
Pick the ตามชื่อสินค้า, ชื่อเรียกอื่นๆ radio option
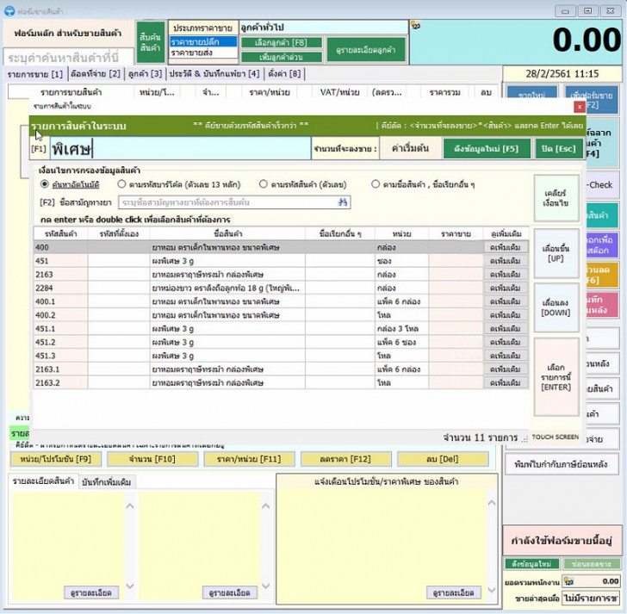(x=376, y=184)
